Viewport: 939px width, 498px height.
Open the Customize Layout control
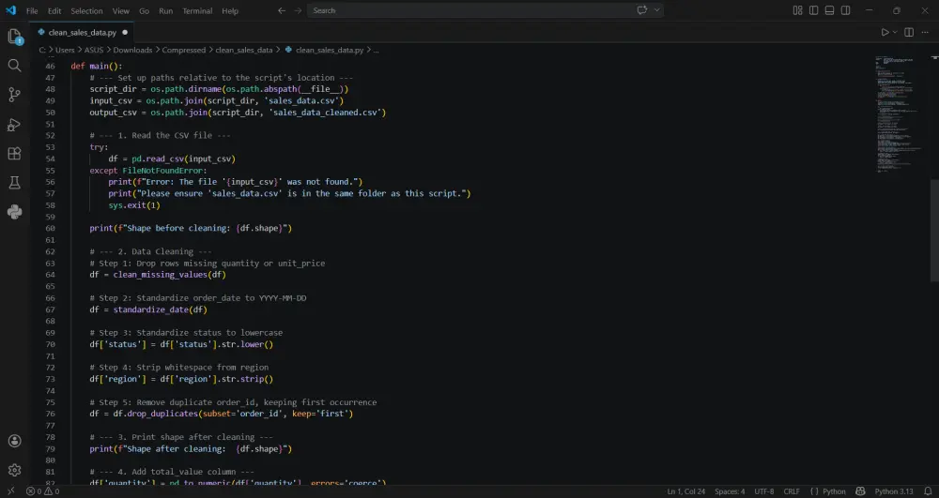point(797,10)
